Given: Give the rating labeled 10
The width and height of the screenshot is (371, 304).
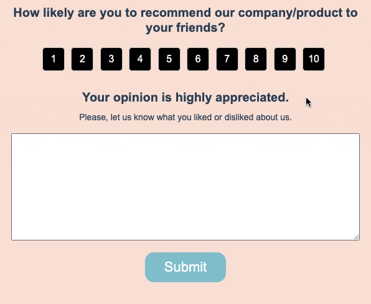Looking at the screenshot, I should 314,59.
